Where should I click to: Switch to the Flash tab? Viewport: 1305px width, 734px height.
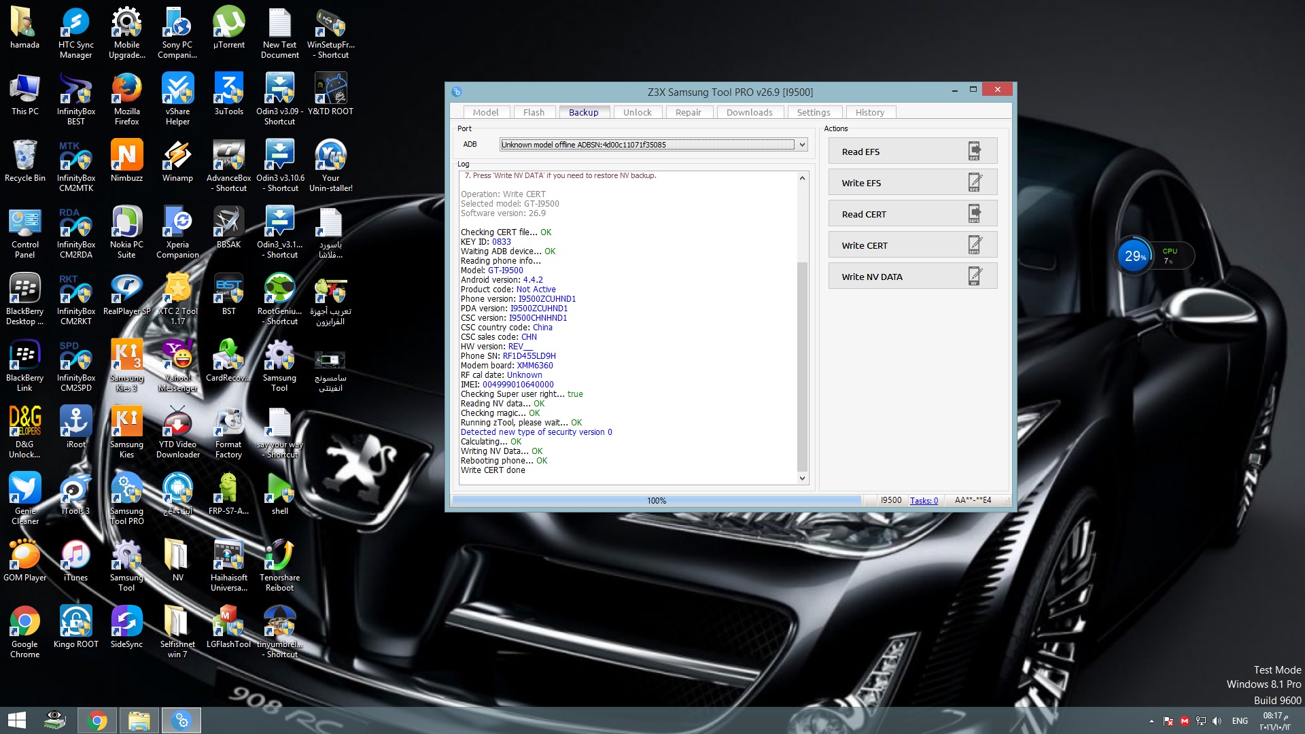click(x=534, y=112)
